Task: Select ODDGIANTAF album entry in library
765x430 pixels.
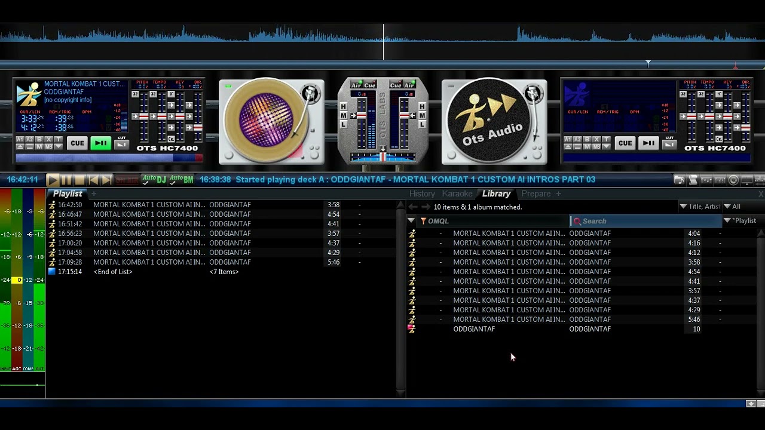Action: [583, 329]
